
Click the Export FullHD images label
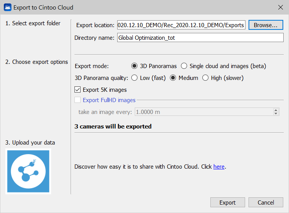(x=109, y=100)
